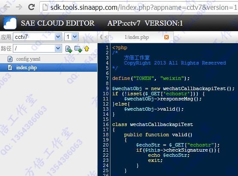The height and width of the screenshot is (176, 238).
Task: Click SAE CLOUD EDITOR title text
Action: tap(58, 23)
